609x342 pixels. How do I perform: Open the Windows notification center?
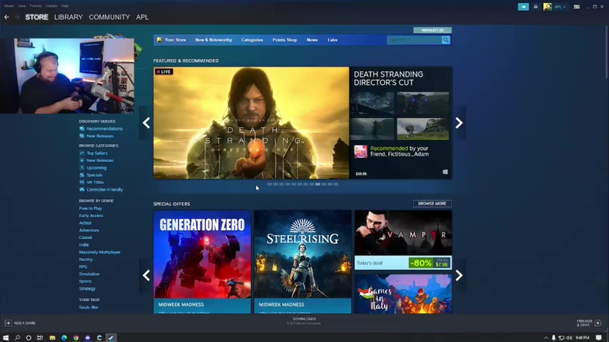pos(599,338)
